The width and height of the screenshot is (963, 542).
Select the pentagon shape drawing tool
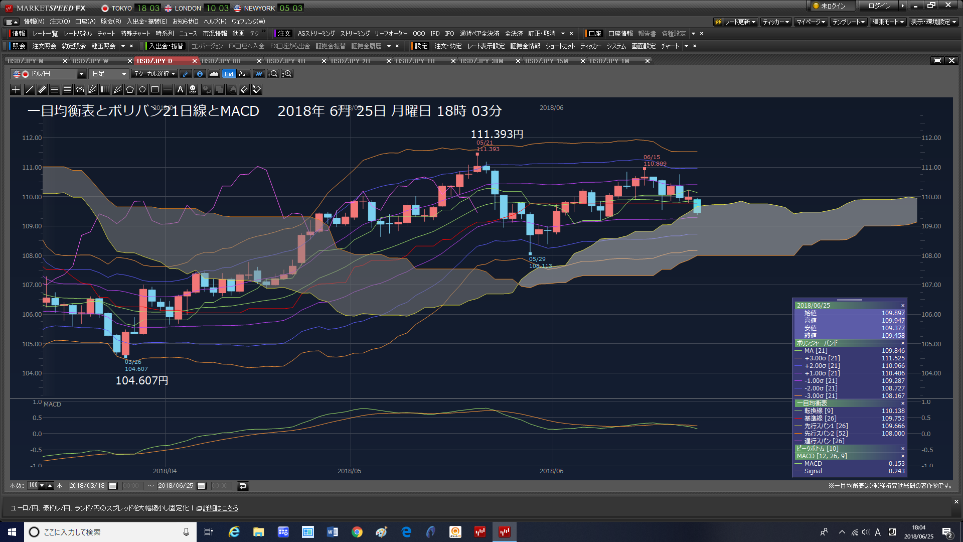(x=130, y=89)
